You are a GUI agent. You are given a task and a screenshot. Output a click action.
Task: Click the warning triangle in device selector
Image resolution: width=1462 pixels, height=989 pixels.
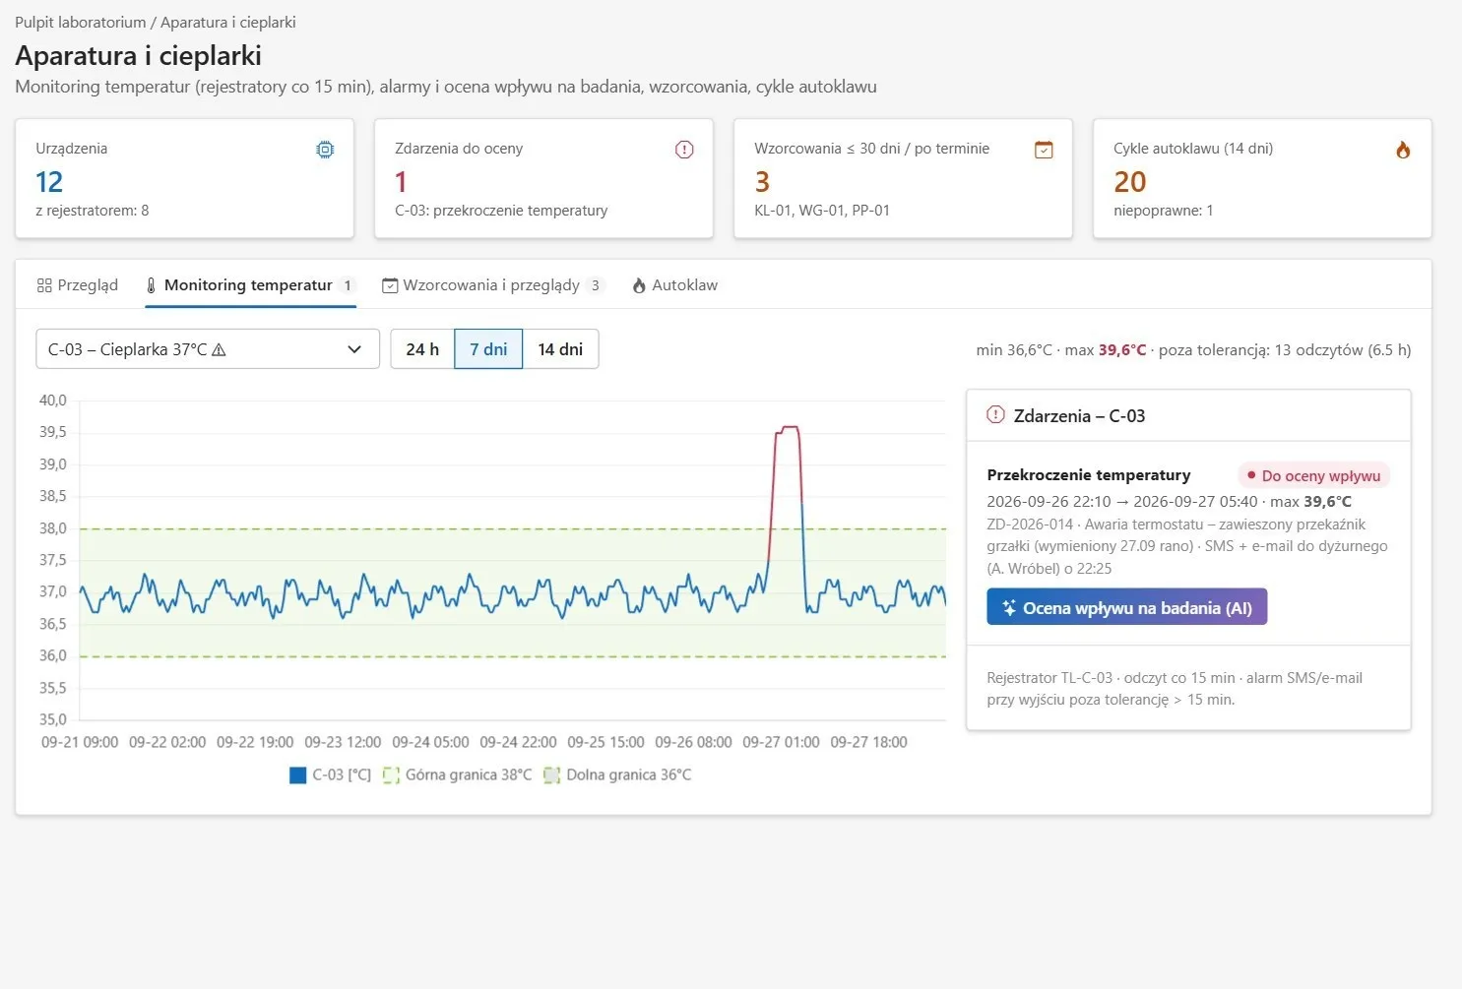click(x=220, y=349)
